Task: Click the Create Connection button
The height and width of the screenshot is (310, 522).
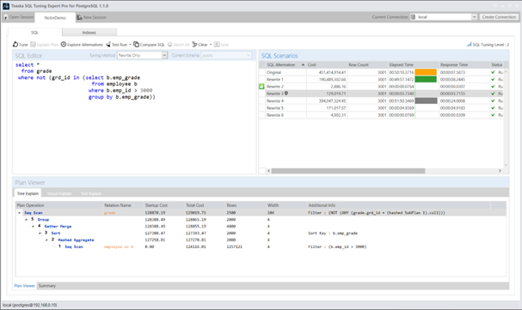Action: [x=499, y=17]
